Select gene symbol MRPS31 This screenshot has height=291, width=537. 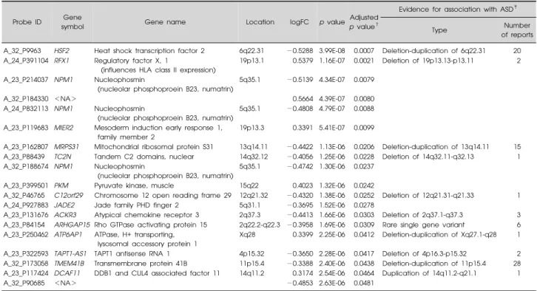click(67, 147)
